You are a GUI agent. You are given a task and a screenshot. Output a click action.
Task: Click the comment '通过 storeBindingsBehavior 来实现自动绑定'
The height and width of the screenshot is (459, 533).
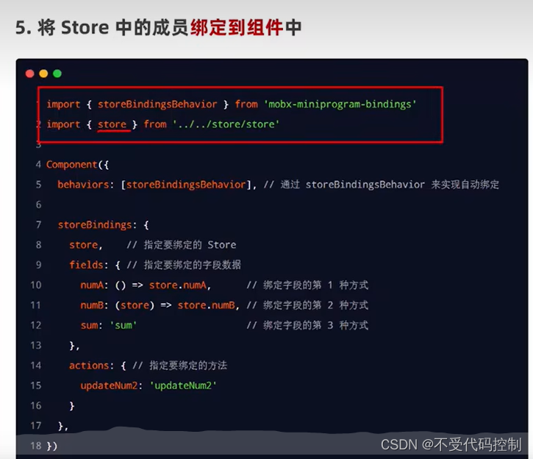click(390, 185)
